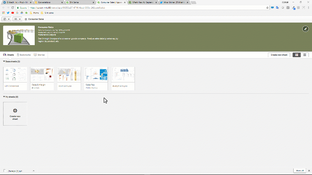Switch to the Bookmarks tab
The width and height of the screenshot is (312, 175).
click(x=24, y=55)
